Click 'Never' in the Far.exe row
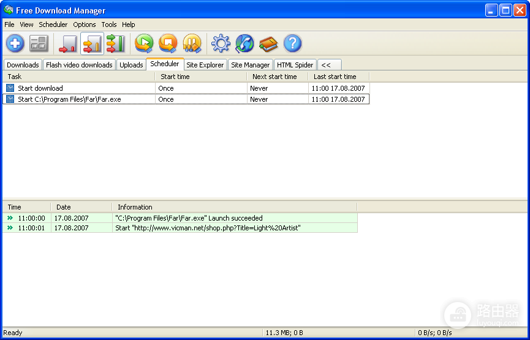Viewport: 530px width, 340px height. [x=259, y=99]
